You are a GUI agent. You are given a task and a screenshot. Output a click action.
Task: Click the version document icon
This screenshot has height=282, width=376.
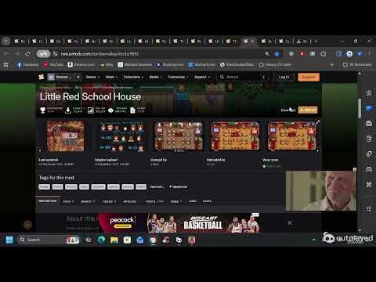coord(132,110)
